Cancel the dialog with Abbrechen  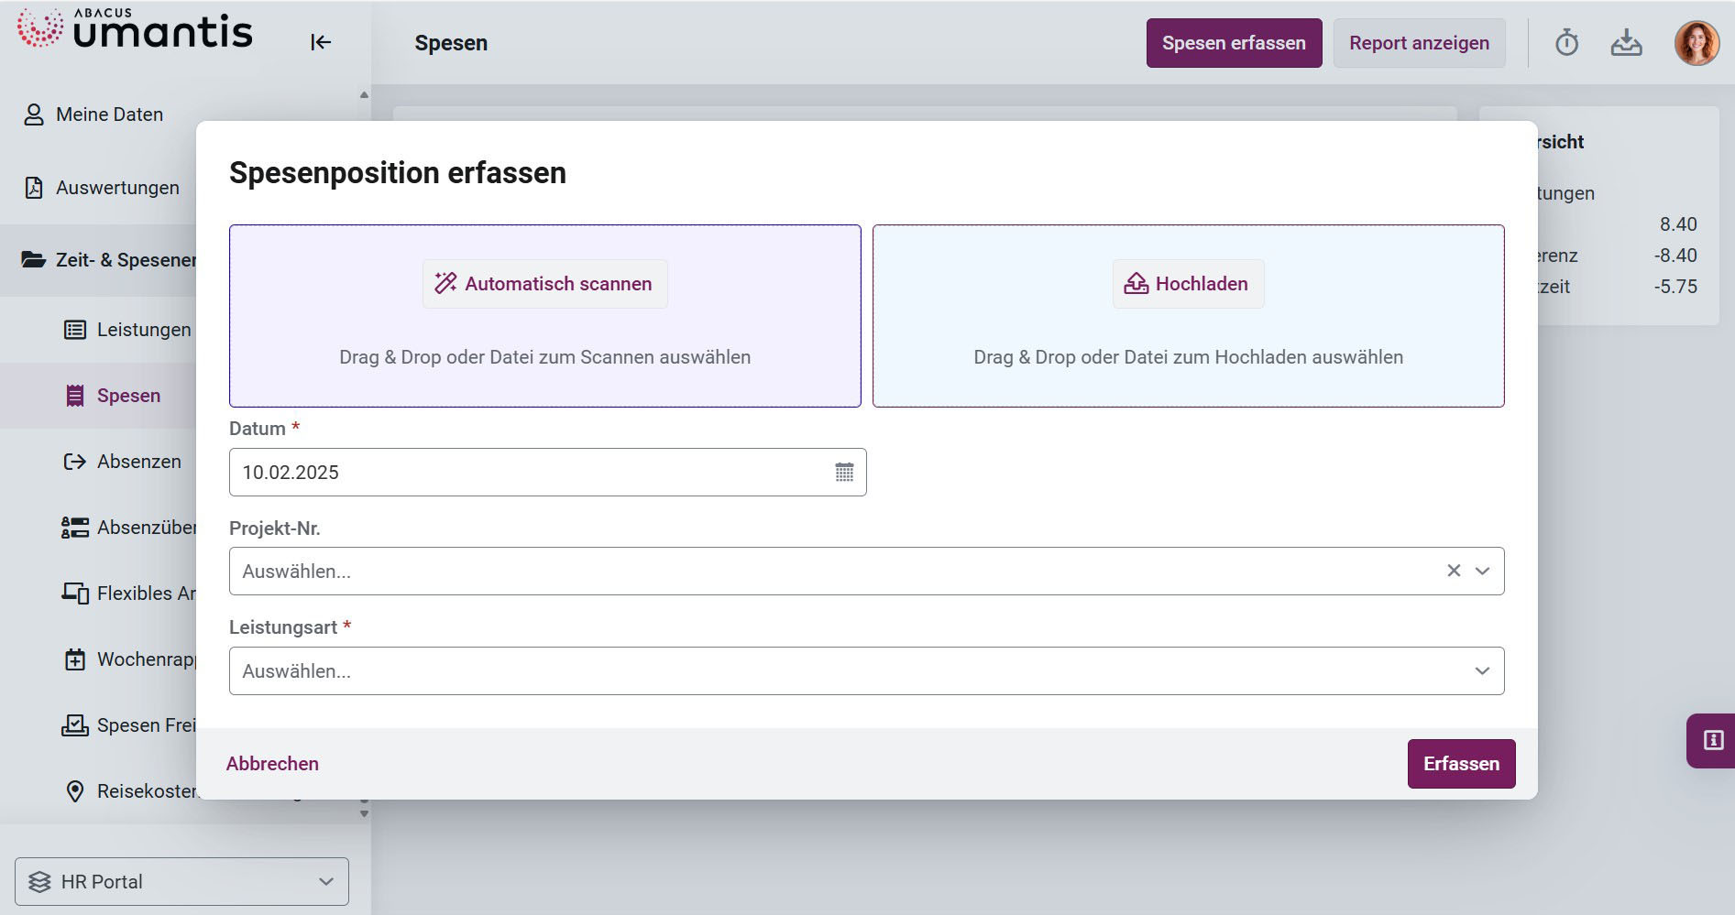[x=272, y=764]
